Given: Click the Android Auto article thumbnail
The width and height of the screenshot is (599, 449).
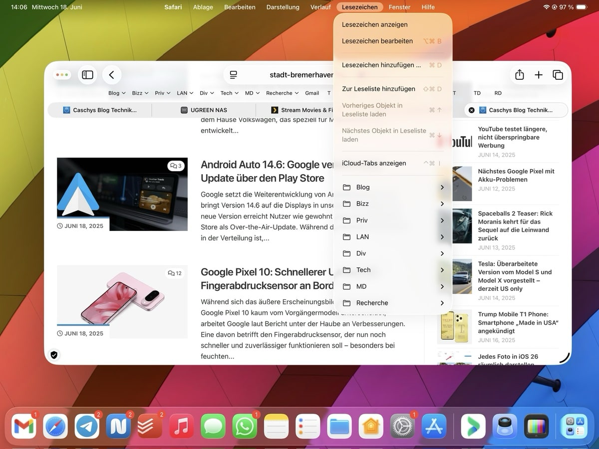Looking at the screenshot, I should [122, 194].
